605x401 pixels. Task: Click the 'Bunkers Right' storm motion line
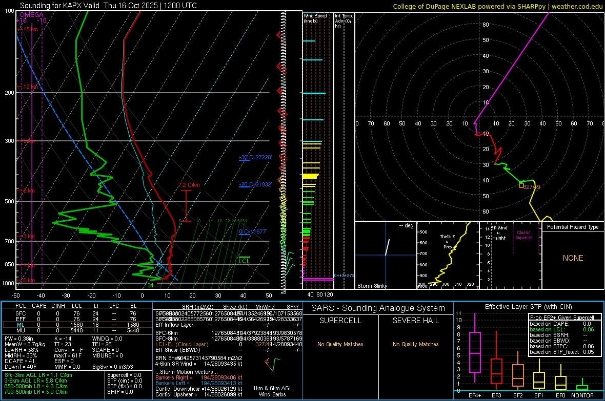coord(199,377)
